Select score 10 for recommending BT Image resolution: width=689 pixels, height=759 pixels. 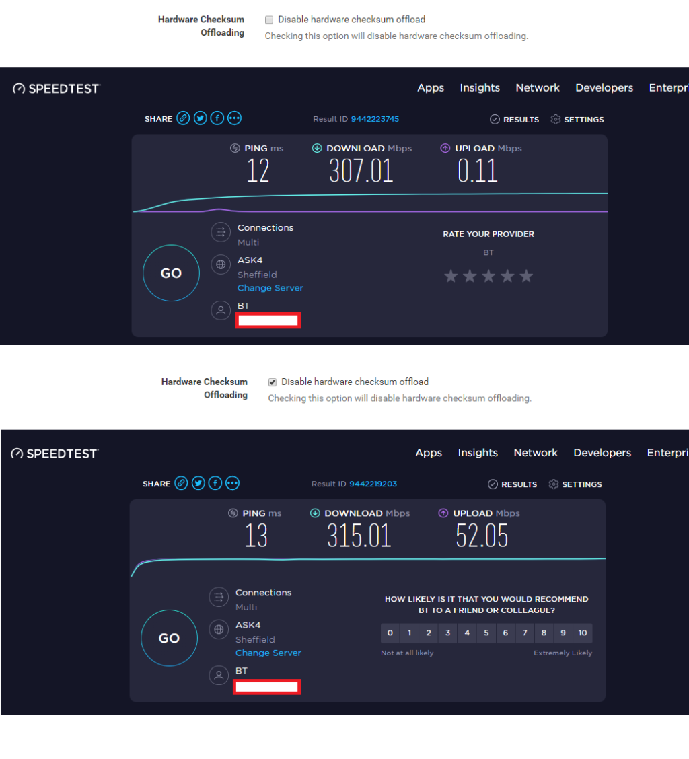coord(582,632)
